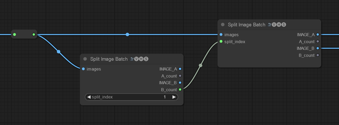Click the VHS badge on the lower-left Split Image Batch node
The width and height of the screenshot is (339, 125).
pyautogui.click(x=140, y=59)
